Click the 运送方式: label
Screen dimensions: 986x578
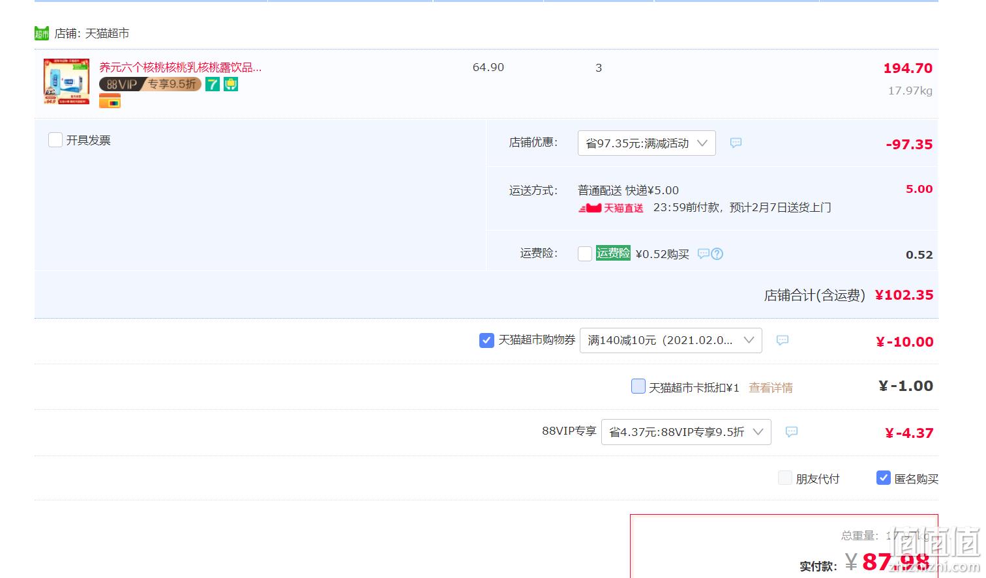click(x=533, y=190)
